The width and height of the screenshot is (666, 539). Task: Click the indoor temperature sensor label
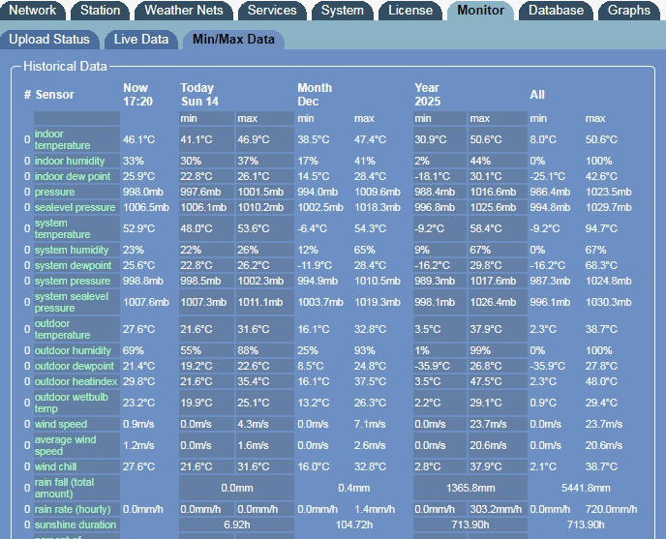pos(64,139)
